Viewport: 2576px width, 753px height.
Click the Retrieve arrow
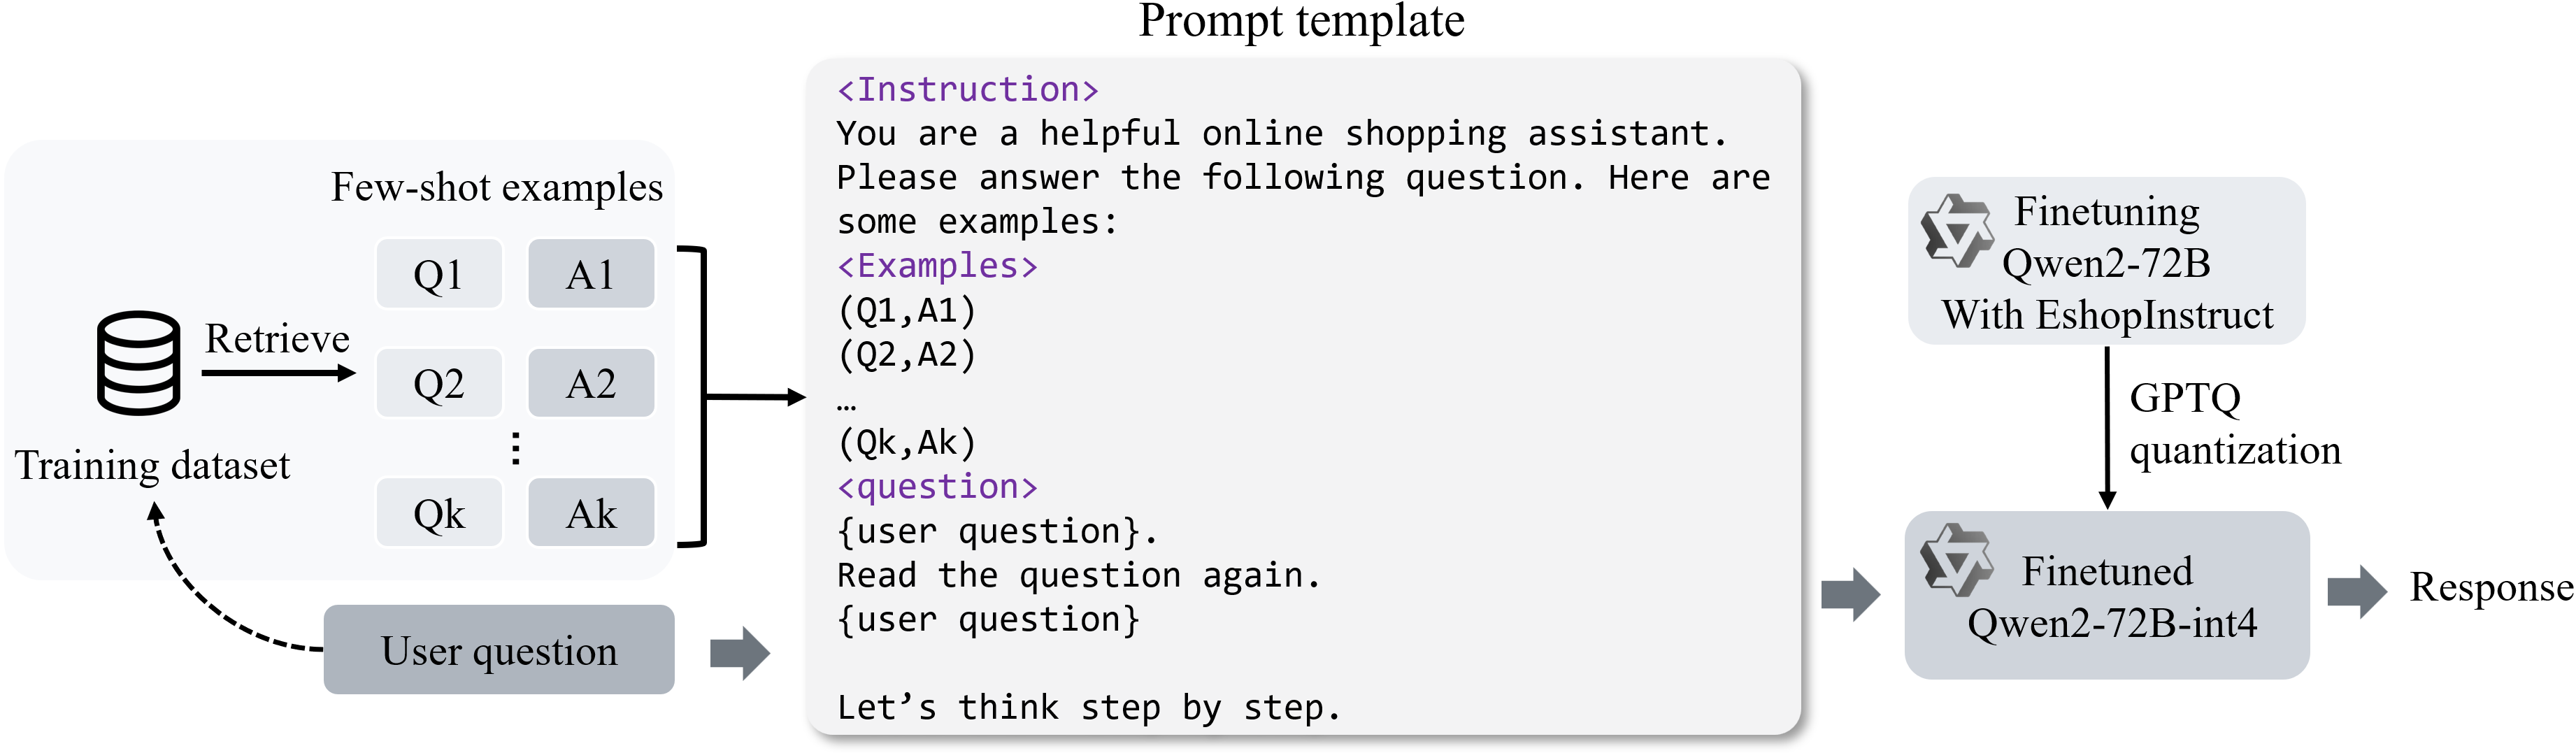[x=278, y=374]
